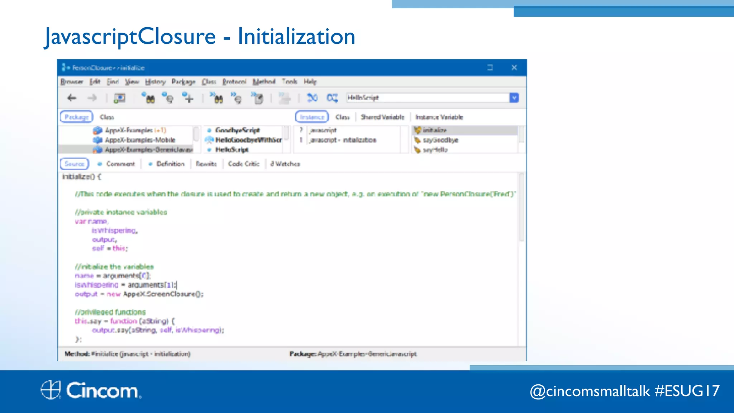Click the binoculars icon with a blue dot

148,98
